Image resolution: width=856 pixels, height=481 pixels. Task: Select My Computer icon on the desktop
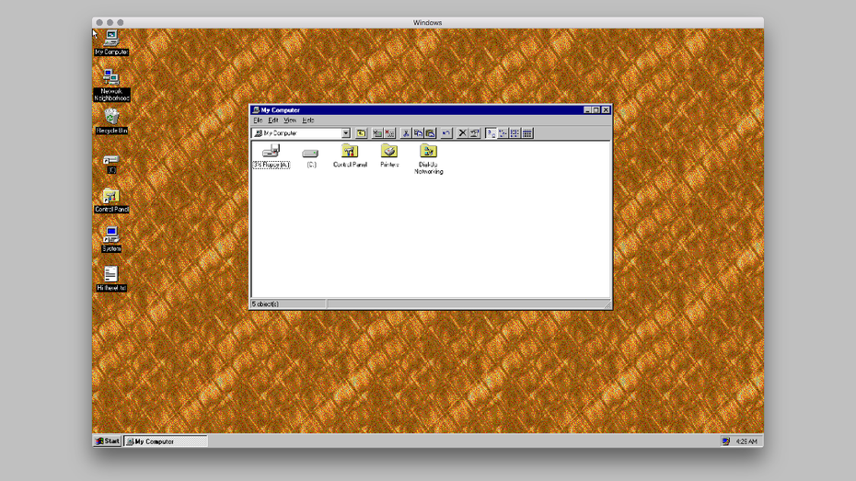pyautogui.click(x=111, y=42)
